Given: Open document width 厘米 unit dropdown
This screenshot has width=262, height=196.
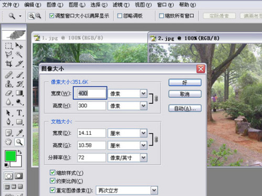Looking at the screenshot, I should click(144, 133).
